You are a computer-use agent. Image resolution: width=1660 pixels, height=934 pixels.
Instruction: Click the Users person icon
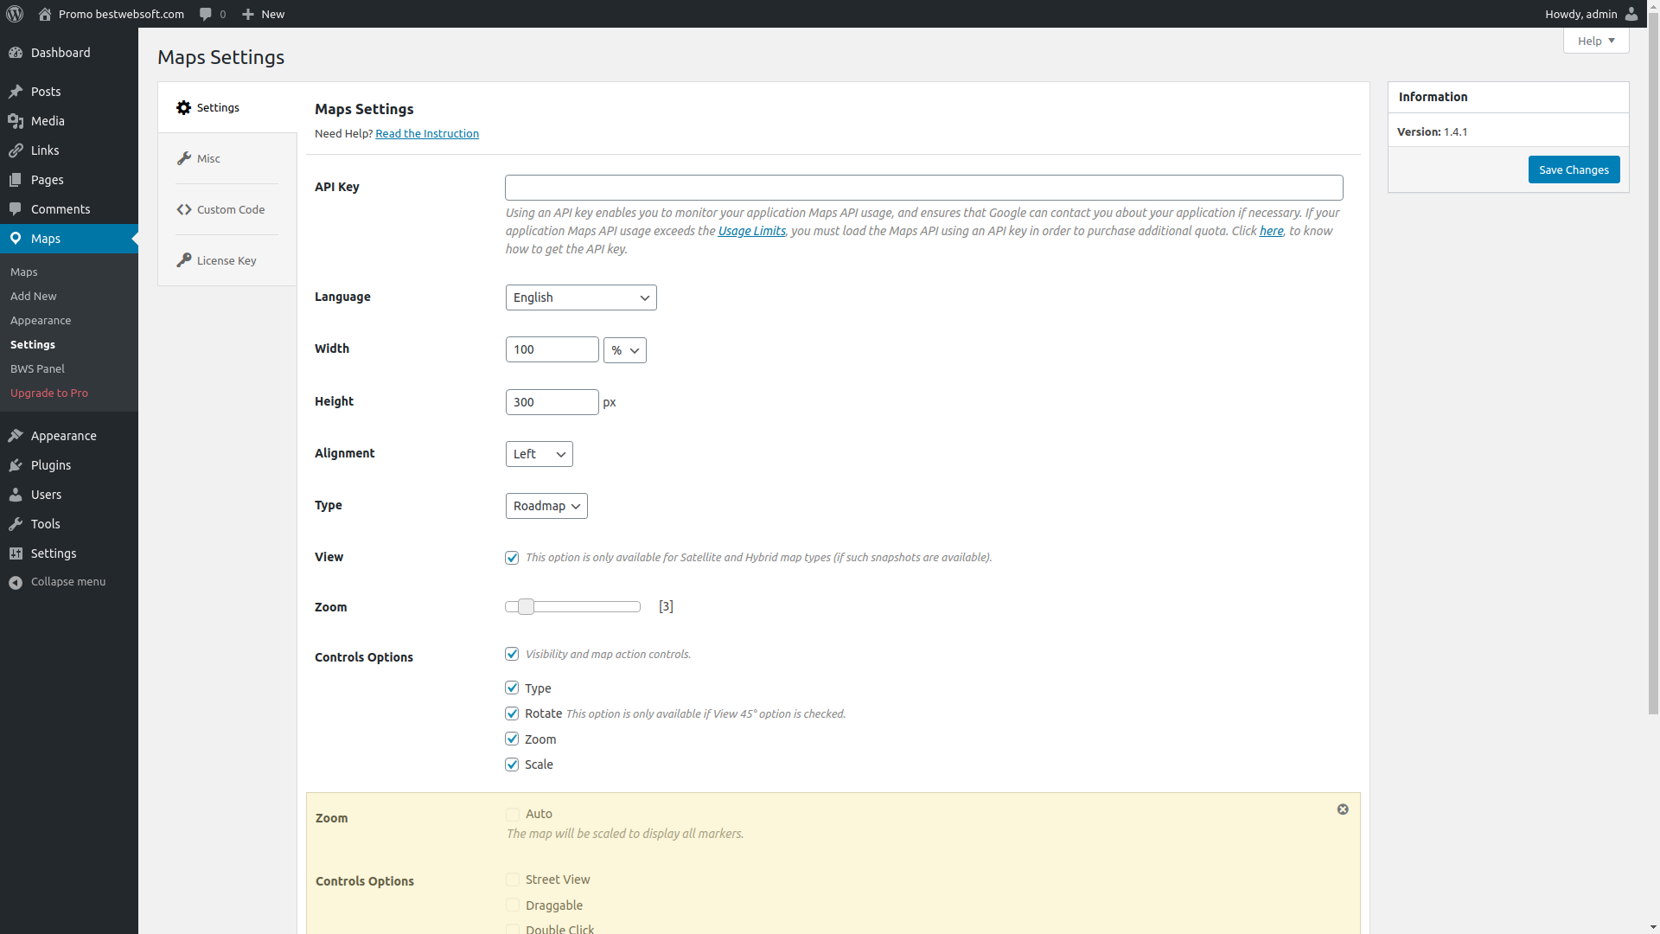[x=16, y=495]
